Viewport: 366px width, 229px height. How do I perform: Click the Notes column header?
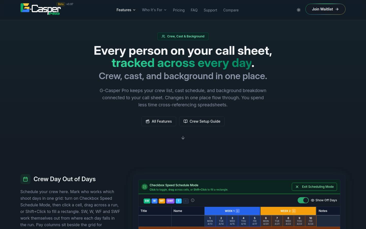tap(328, 211)
